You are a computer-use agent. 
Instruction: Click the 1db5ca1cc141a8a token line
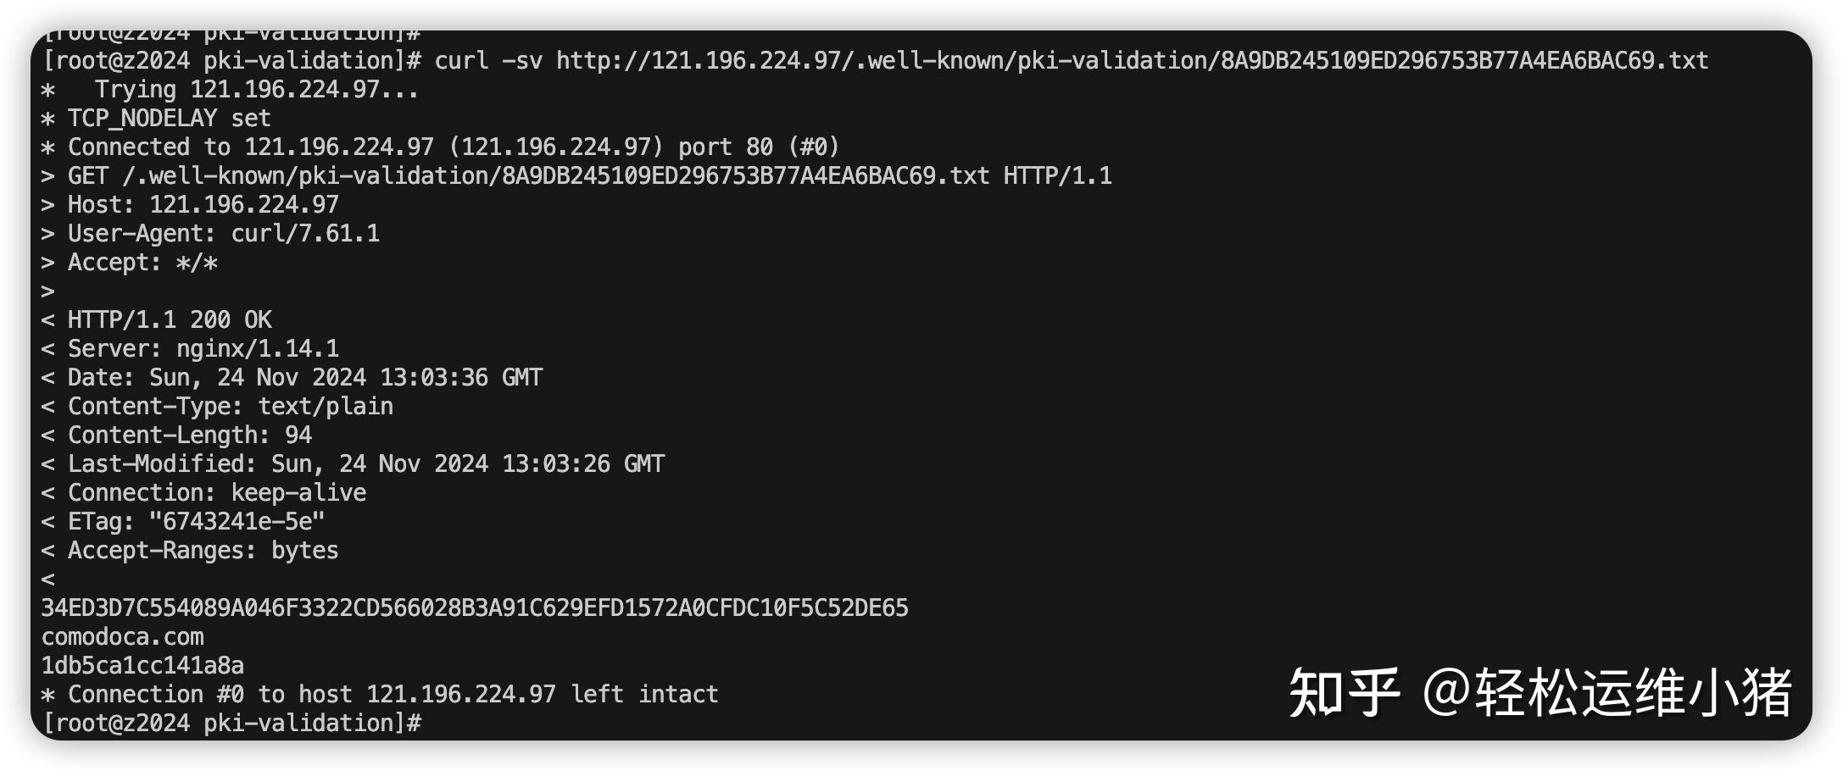coord(142,666)
